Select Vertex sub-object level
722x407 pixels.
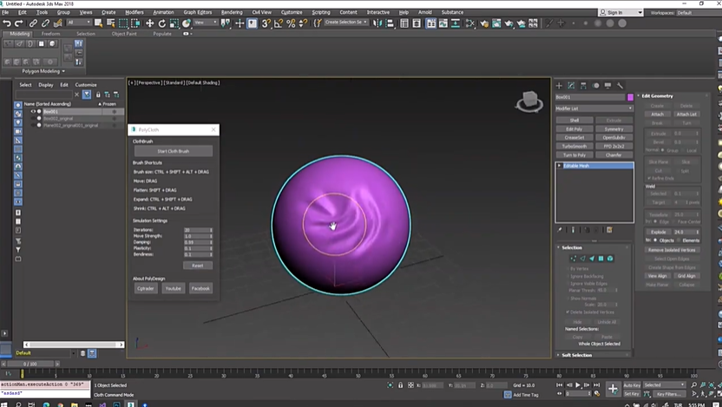pyautogui.click(x=574, y=259)
